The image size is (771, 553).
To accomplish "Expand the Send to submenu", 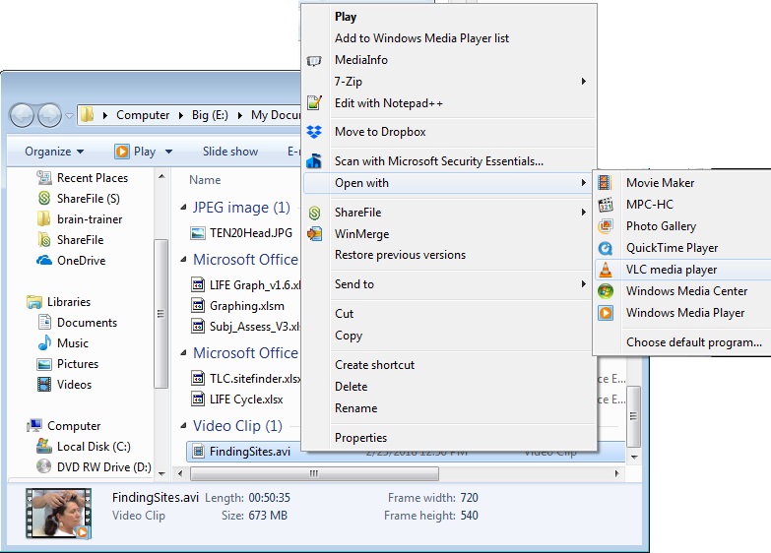I will coord(584,284).
